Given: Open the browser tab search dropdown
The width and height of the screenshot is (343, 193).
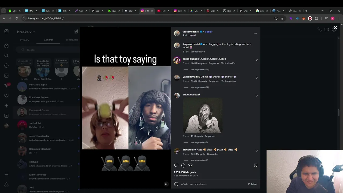Looking at the screenshot, I should 3,11.
